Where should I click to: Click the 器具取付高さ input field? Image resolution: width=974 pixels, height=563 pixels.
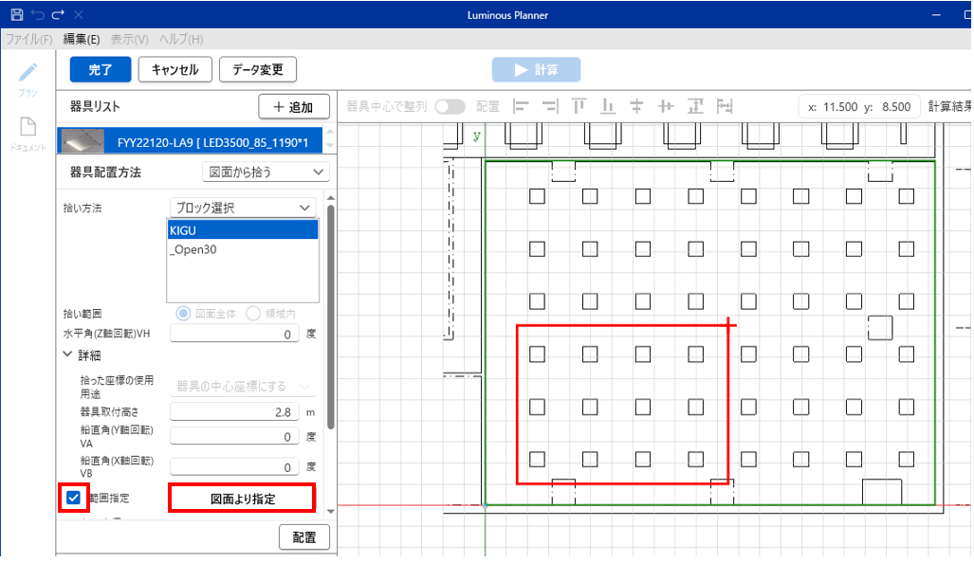[x=234, y=411]
